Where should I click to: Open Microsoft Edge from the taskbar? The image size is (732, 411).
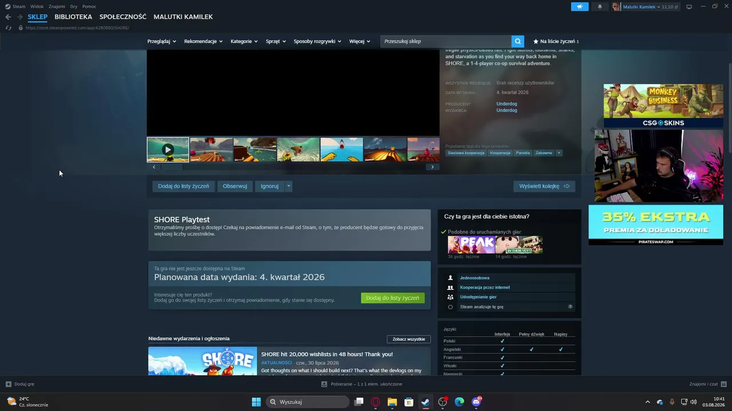click(x=459, y=402)
